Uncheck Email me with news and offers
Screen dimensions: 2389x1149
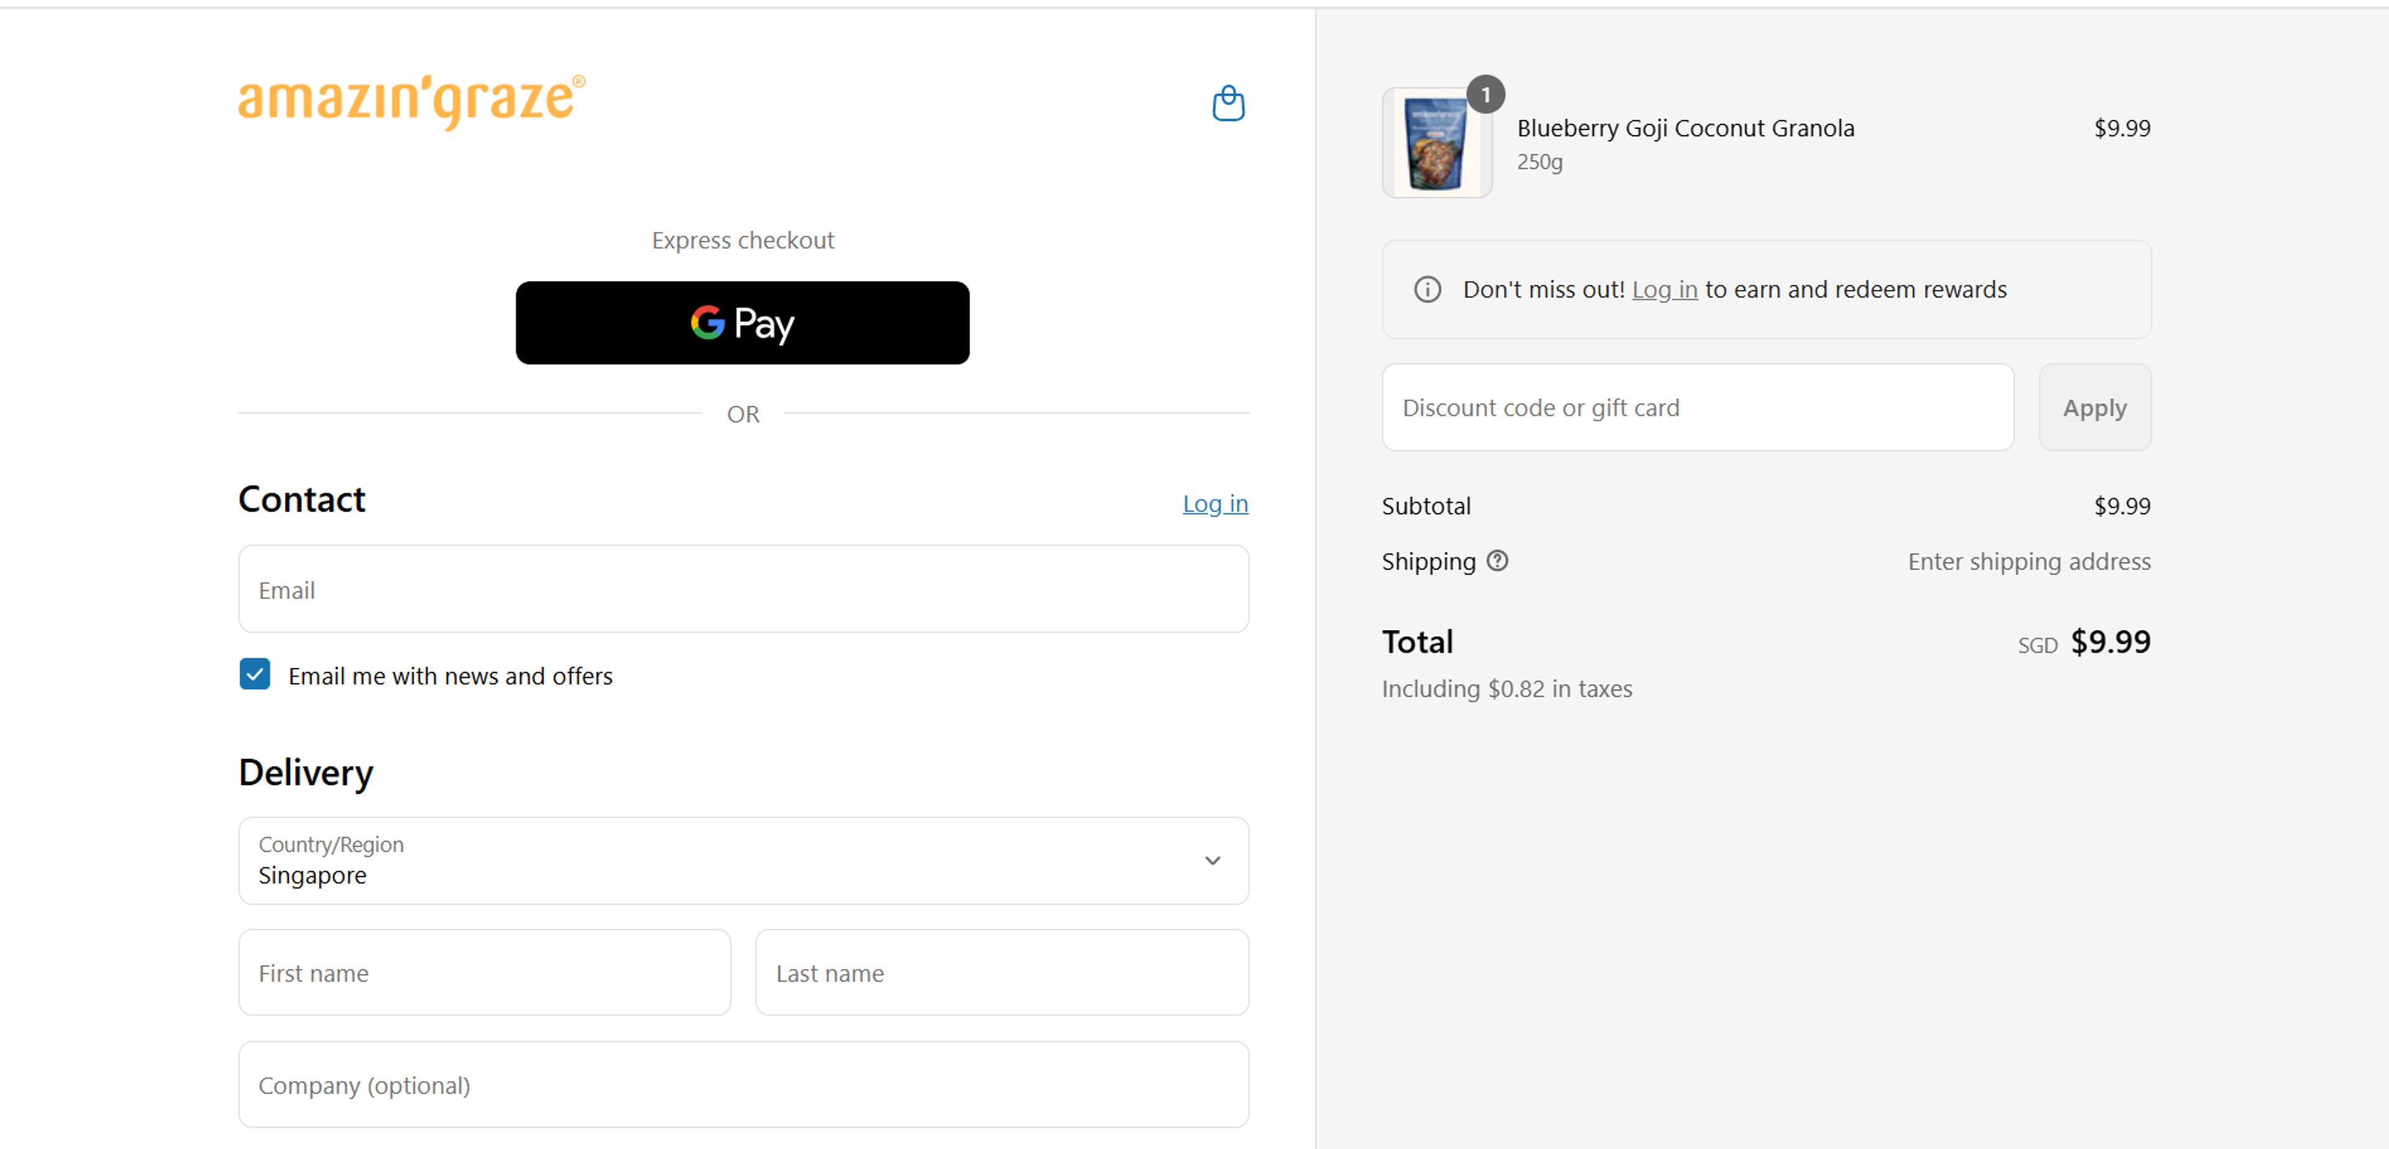point(255,673)
